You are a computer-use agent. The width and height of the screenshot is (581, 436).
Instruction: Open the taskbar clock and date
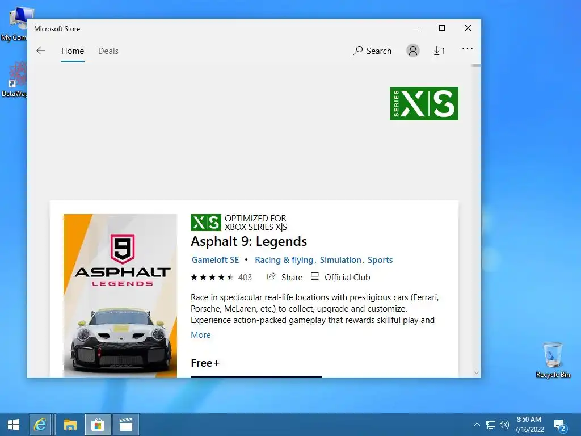(529, 425)
